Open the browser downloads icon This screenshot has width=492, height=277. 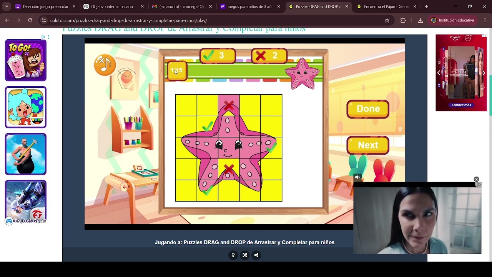420,20
